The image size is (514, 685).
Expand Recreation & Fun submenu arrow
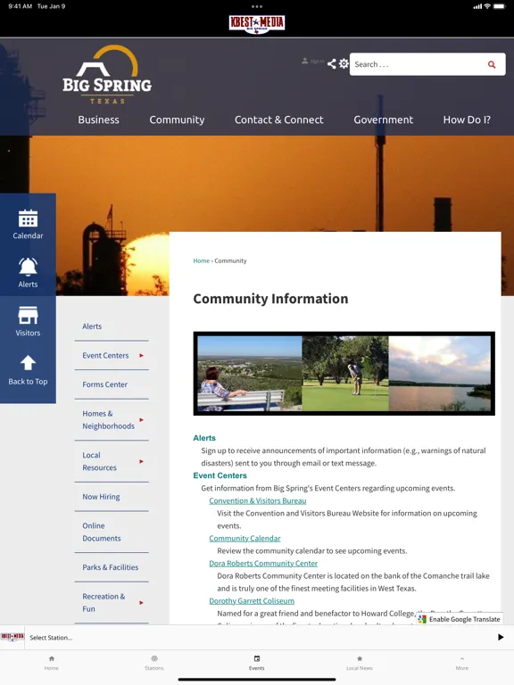(x=141, y=602)
